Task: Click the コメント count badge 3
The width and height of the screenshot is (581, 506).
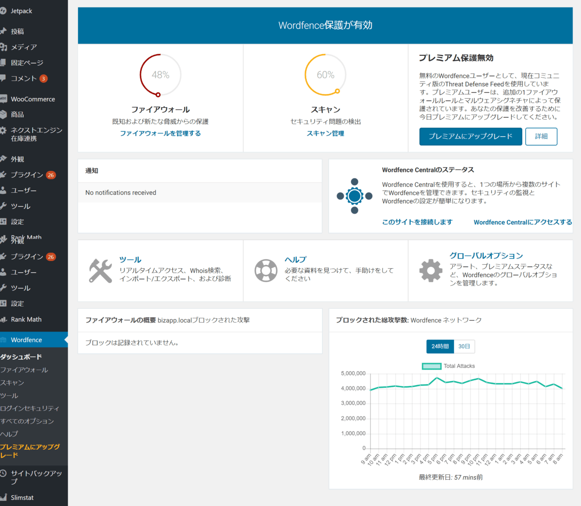Action: click(44, 79)
